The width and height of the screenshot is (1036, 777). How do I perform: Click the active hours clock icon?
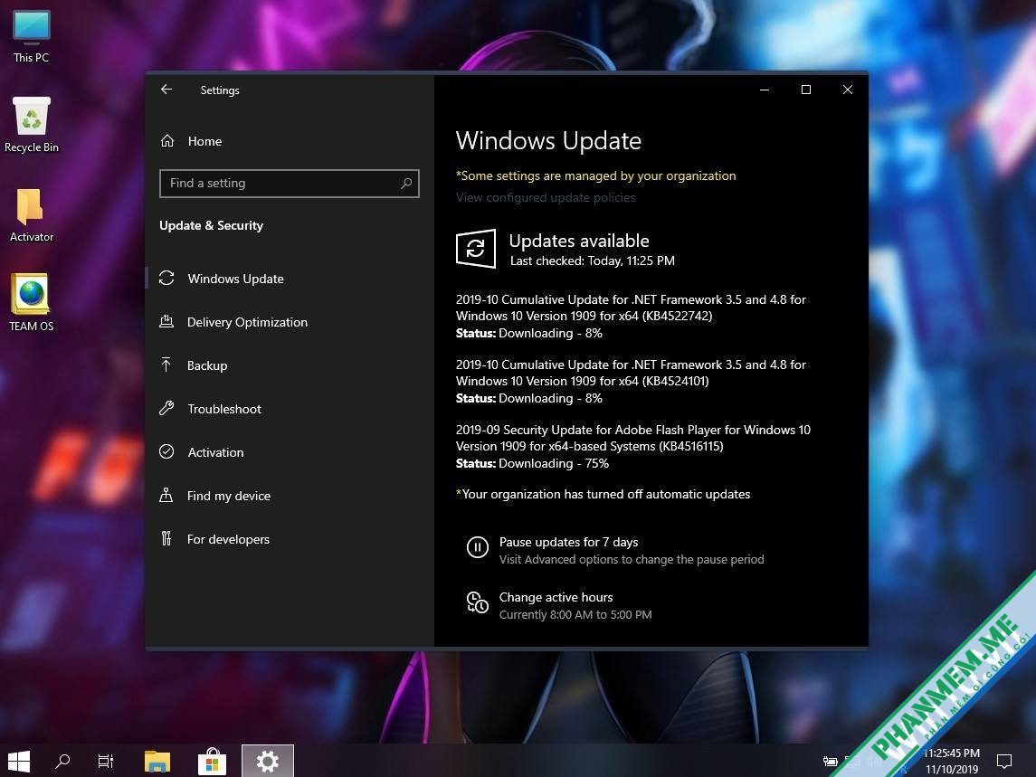click(x=477, y=602)
